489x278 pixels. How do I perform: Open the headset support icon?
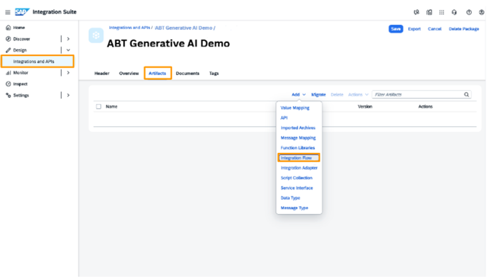[454, 12]
